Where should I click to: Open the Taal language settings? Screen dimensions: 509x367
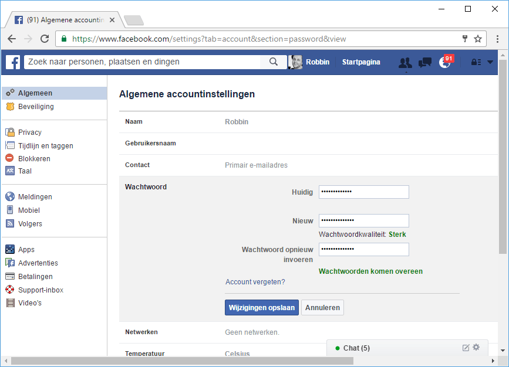tap(24, 171)
